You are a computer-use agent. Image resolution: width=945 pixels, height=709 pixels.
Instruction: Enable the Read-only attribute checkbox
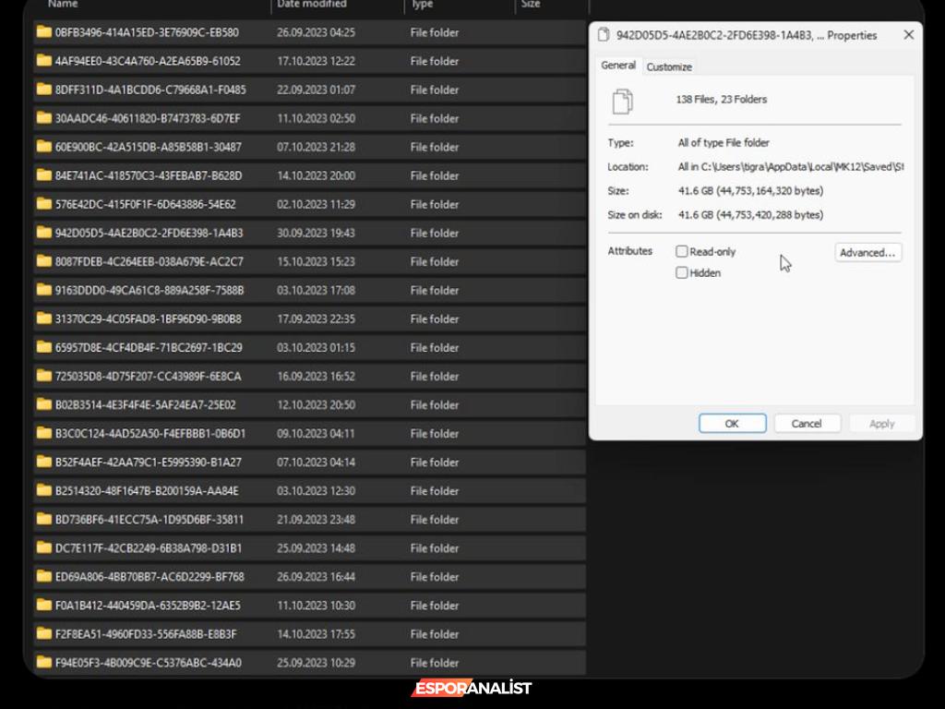[682, 251]
